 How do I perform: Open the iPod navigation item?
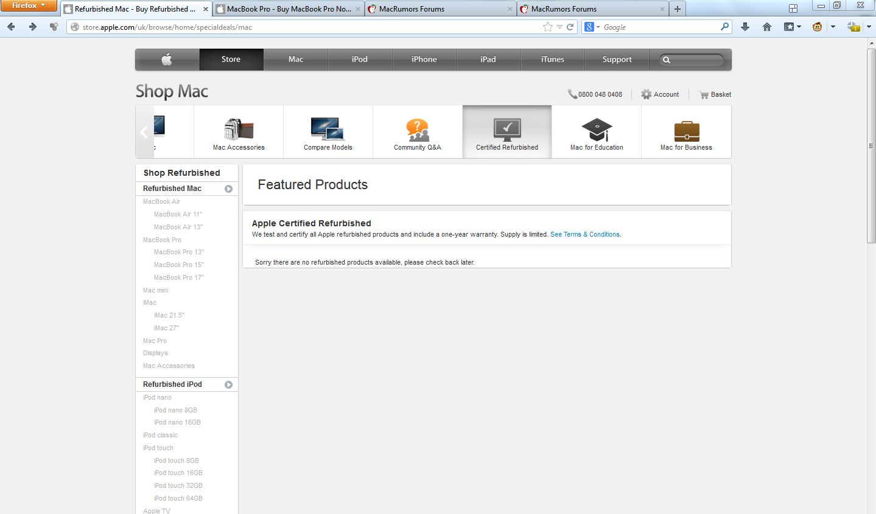pos(360,59)
